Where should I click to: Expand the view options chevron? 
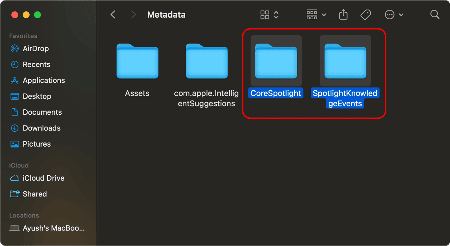click(276, 15)
